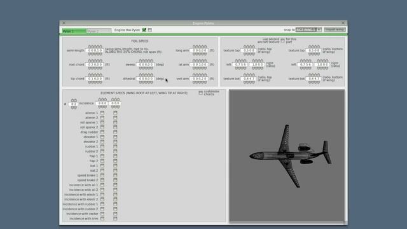Enable the customize chords checkbox

[x=201, y=93]
